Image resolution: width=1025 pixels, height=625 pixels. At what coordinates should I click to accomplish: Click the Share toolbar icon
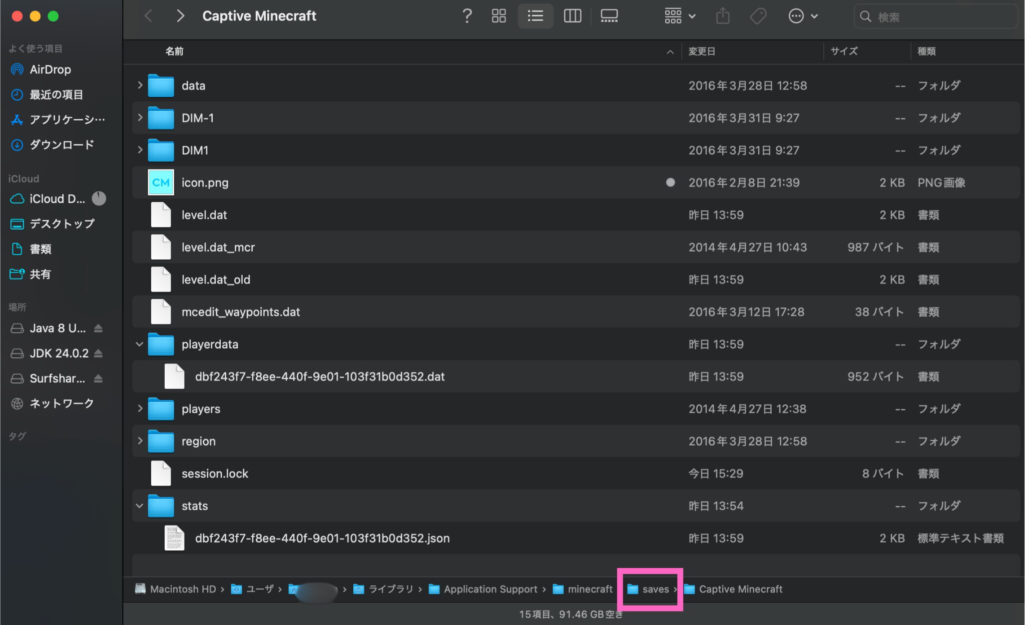[722, 16]
